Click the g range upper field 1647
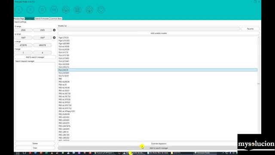The width and height of the screenshot is (275, 155). 43,37
